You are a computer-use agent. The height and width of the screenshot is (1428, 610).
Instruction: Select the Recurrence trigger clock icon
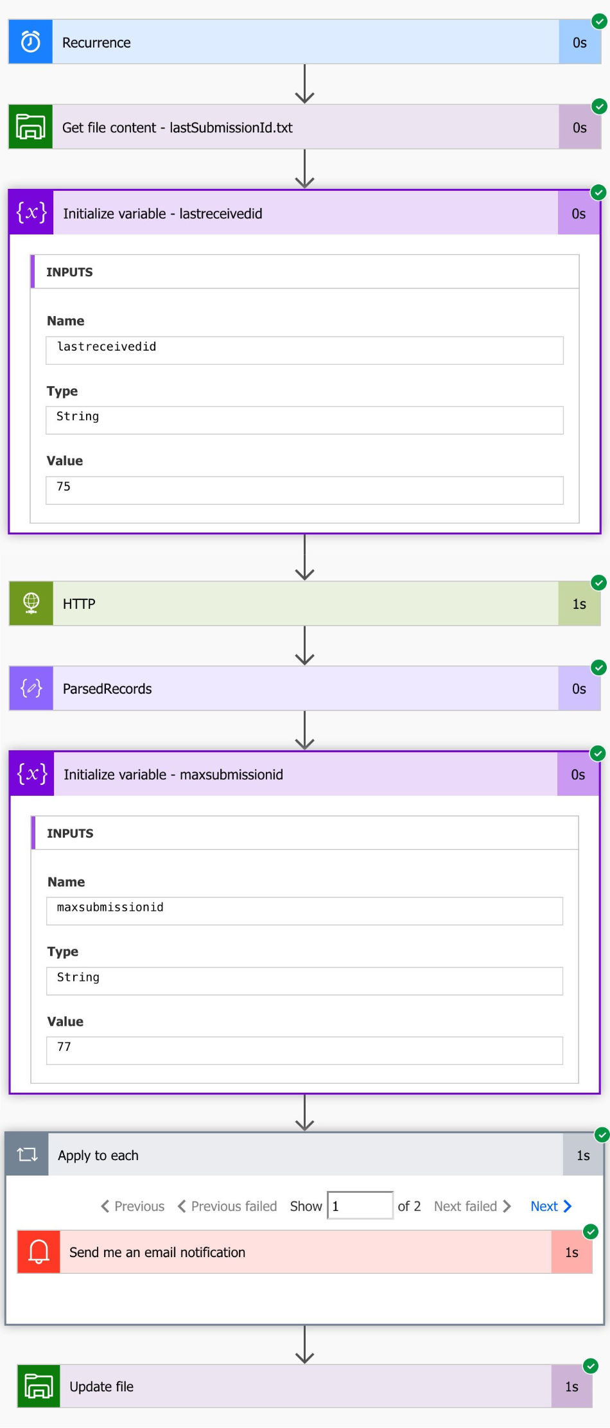point(30,42)
